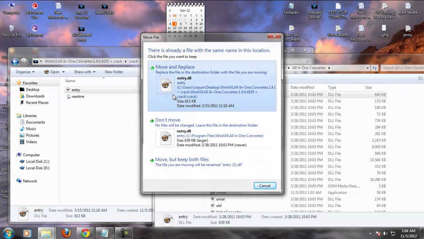Select Pictures library
Viewport: 424px width, 239px height.
click(32, 135)
